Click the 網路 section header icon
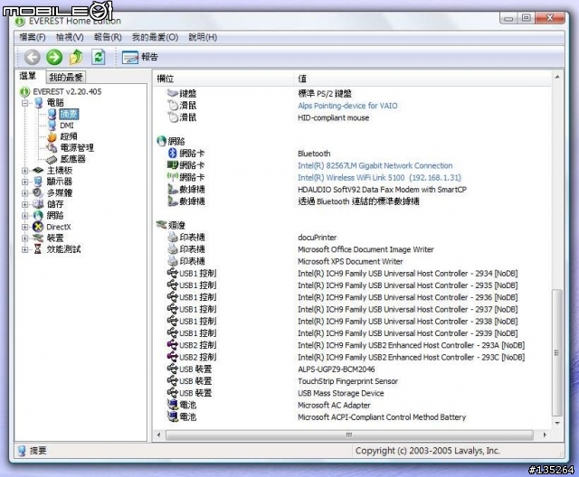 161,141
